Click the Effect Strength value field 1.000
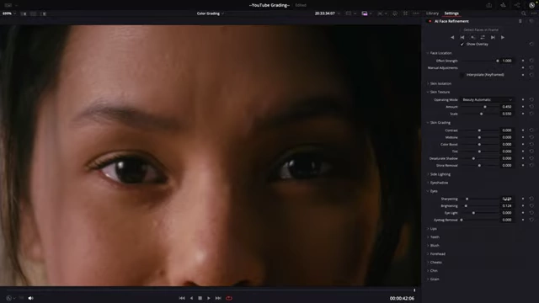 [507, 61]
